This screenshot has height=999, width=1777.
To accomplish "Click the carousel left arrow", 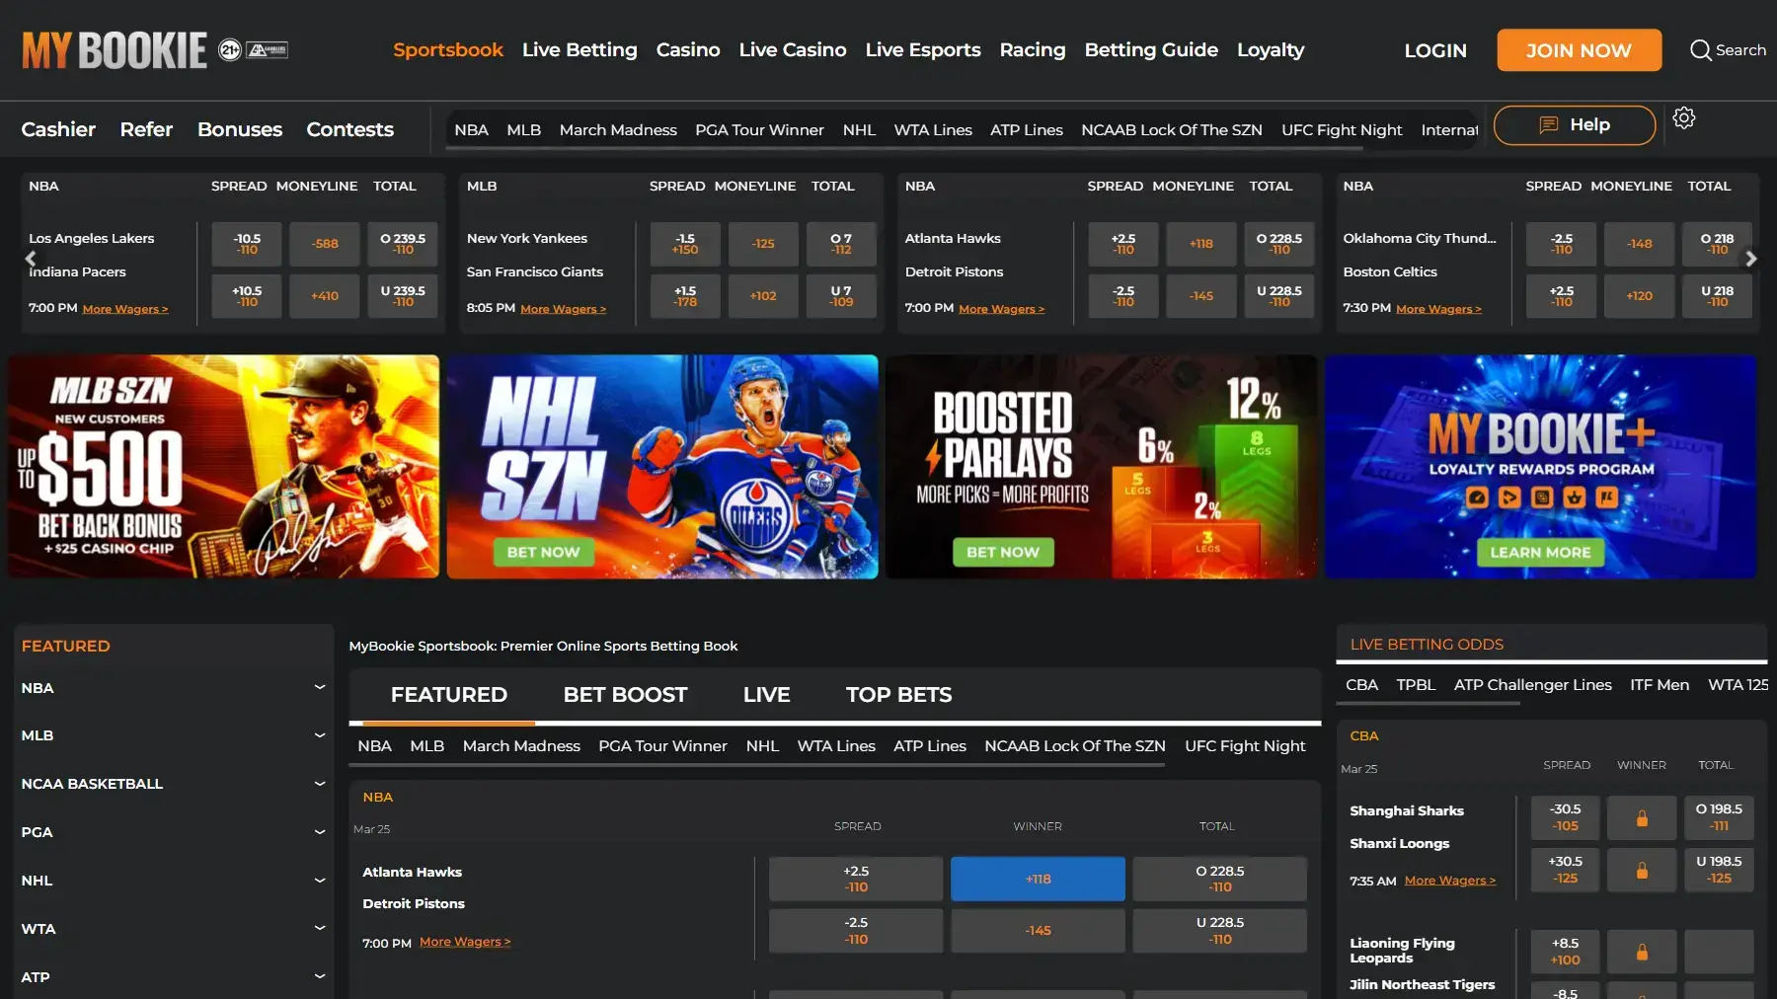I will 31,259.
